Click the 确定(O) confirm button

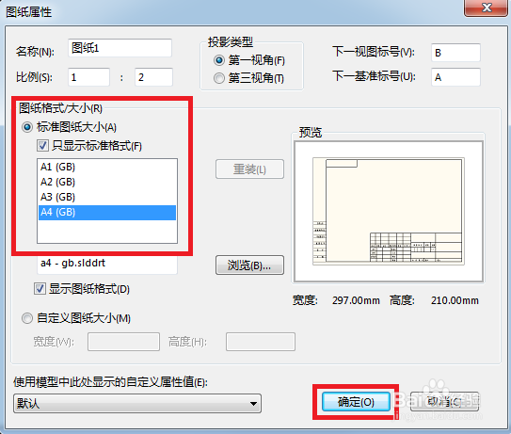pyautogui.click(x=356, y=401)
